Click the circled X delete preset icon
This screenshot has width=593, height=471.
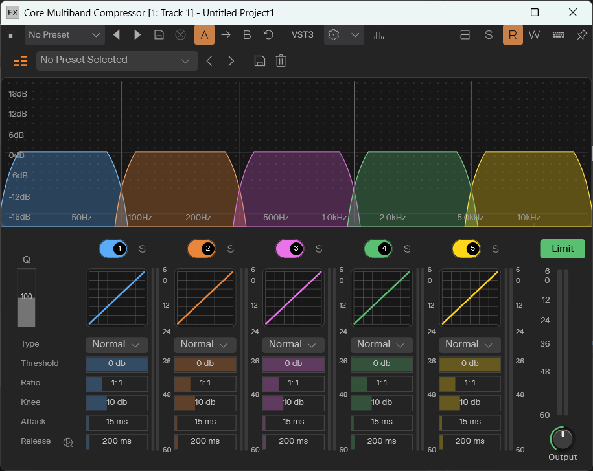click(180, 35)
